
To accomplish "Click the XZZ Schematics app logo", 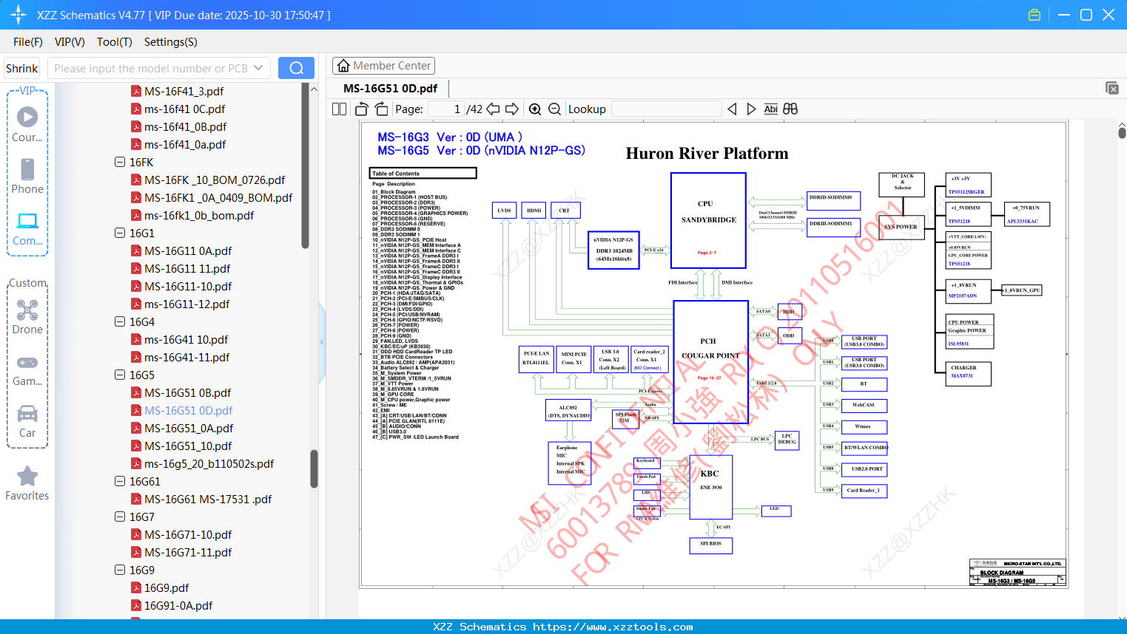I will point(18,15).
